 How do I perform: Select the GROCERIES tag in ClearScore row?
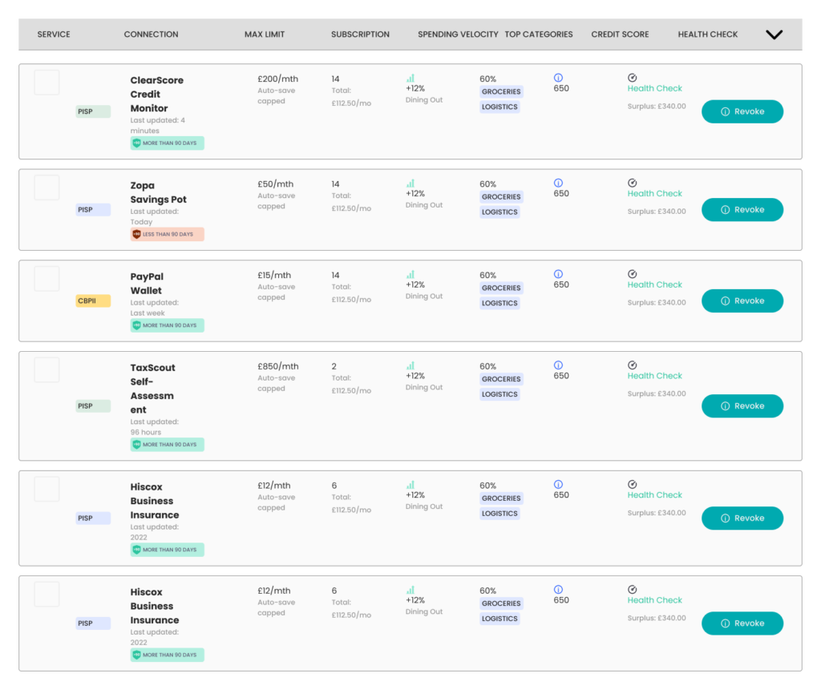[x=501, y=91]
